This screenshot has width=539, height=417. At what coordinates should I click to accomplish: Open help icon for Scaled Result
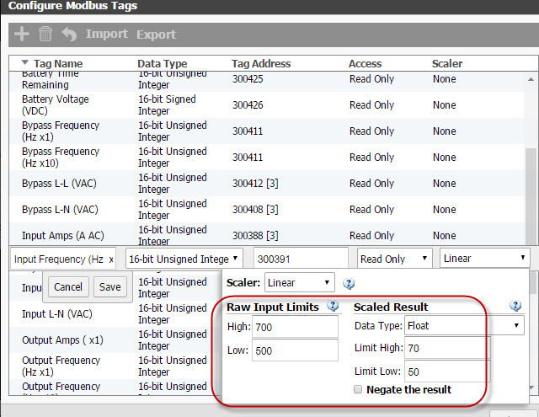pos(515,306)
